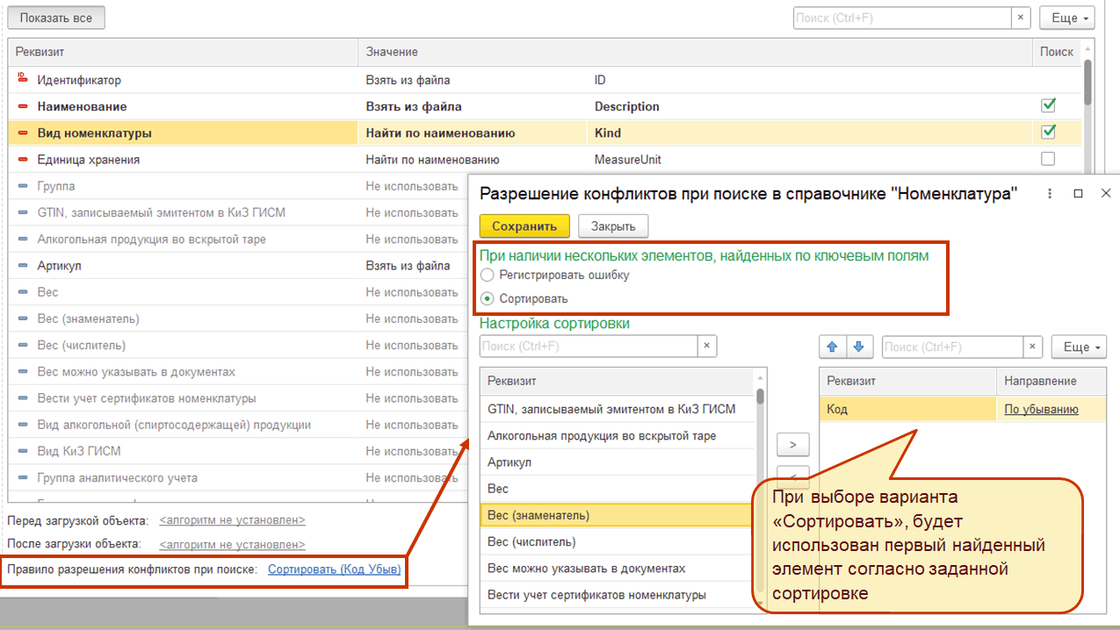Screen dimensions: 1120x630
Task: Click the attribute list vertical scrollbar
Action: click(760, 396)
